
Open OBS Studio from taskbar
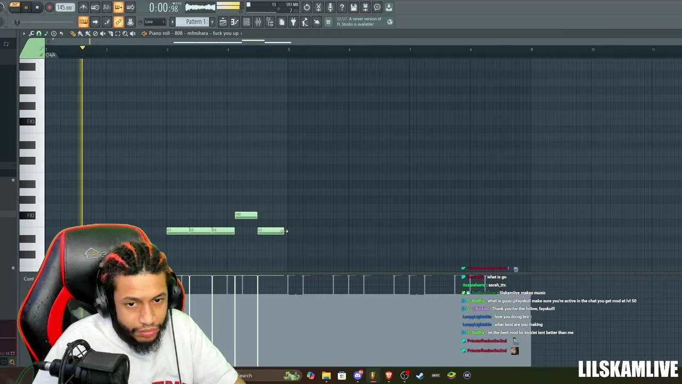pyautogui.click(x=405, y=375)
